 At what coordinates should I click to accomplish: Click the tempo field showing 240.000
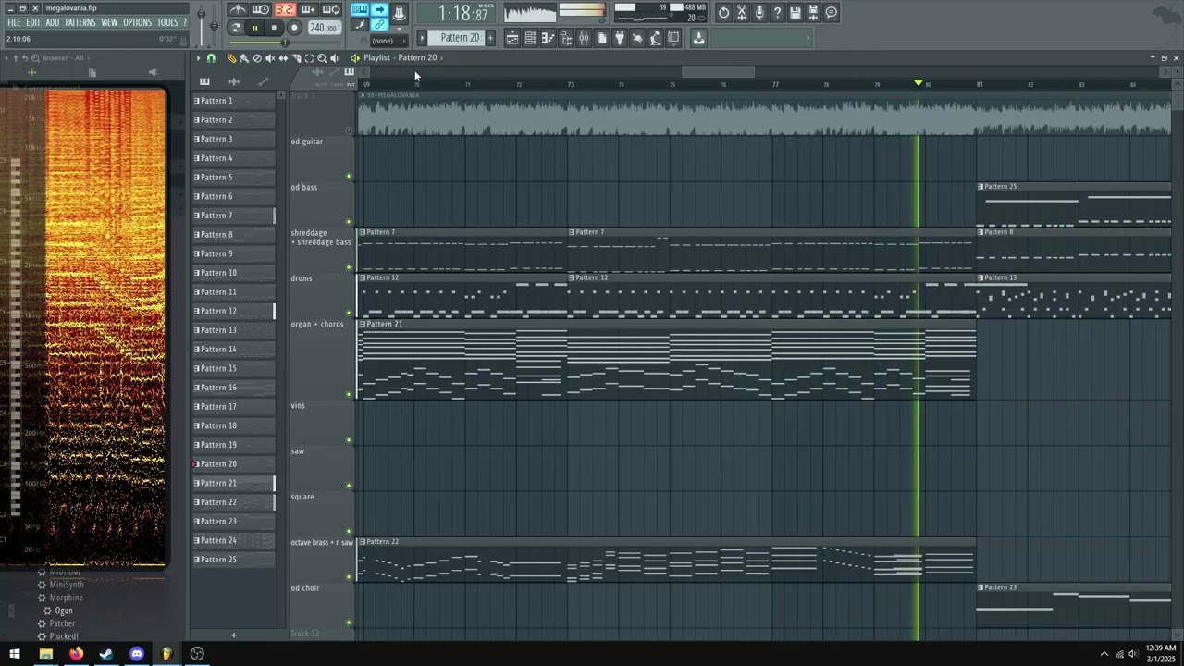[325, 28]
